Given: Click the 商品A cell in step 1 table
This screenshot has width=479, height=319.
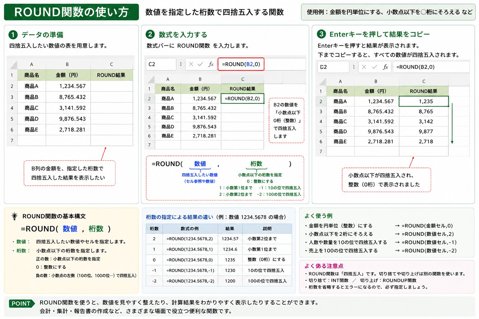Looking at the screenshot, I should pyautogui.click(x=31, y=86).
